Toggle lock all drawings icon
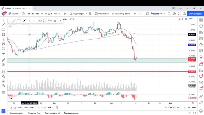This screenshot has height=115, width=204. (4, 81)
